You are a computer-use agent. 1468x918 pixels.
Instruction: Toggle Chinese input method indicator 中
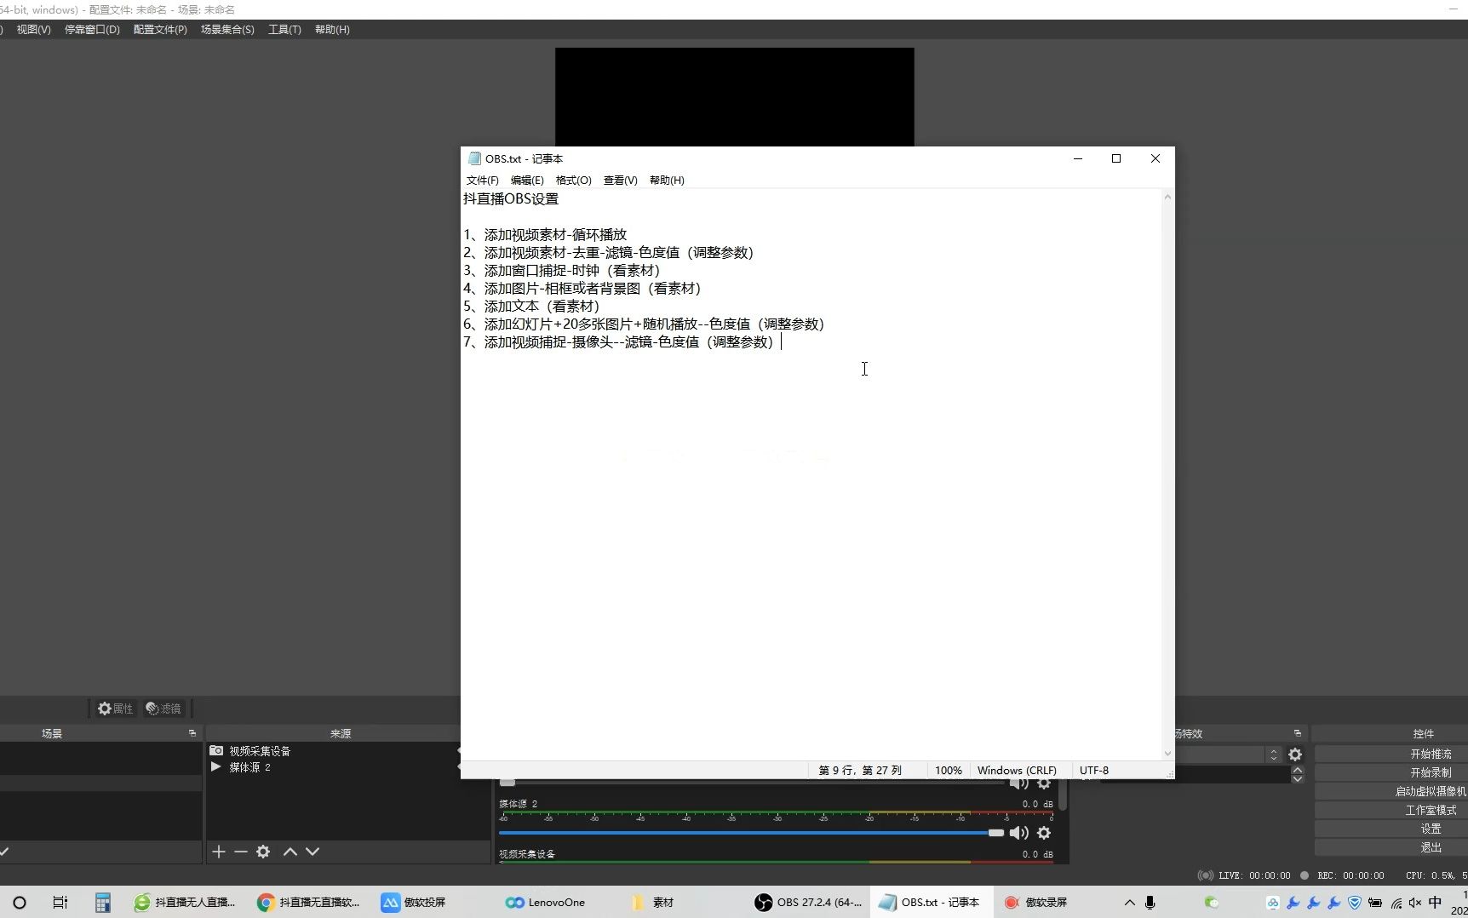tap(1436, 903)
